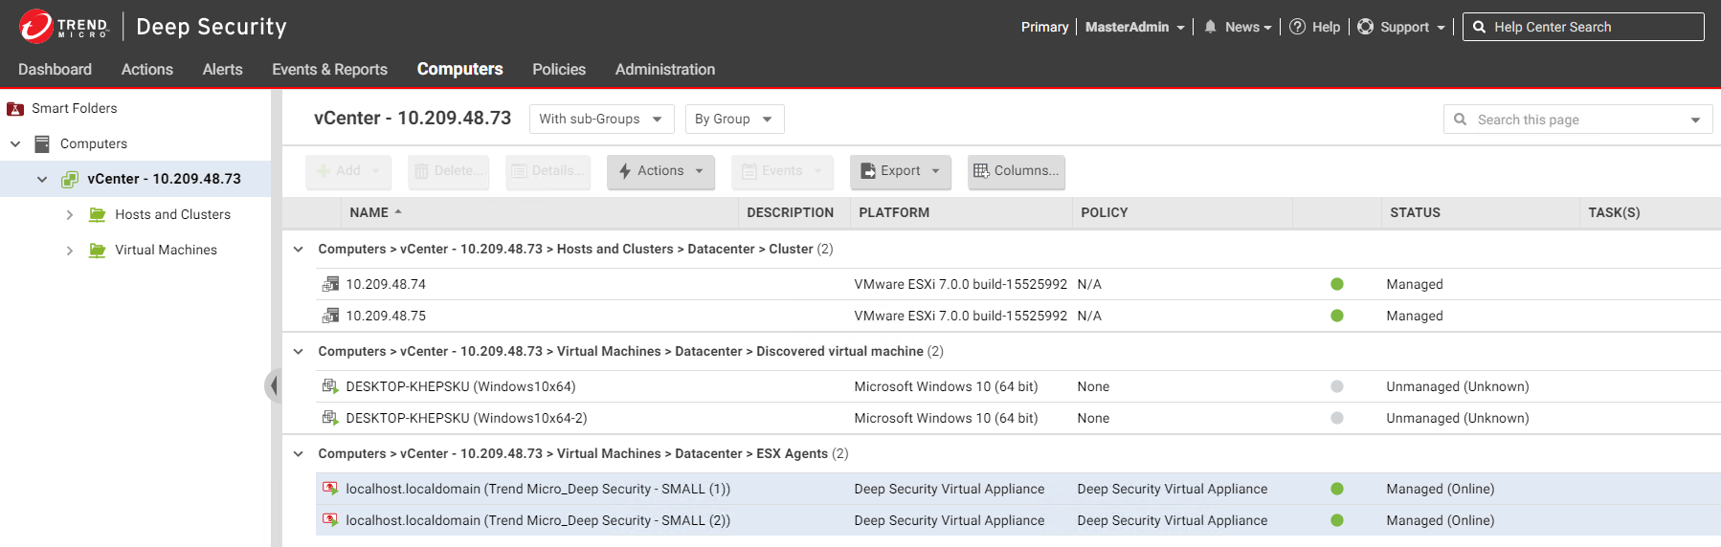Open the By Group dropdown
The image size is (1721, 547).
[733, 120]
